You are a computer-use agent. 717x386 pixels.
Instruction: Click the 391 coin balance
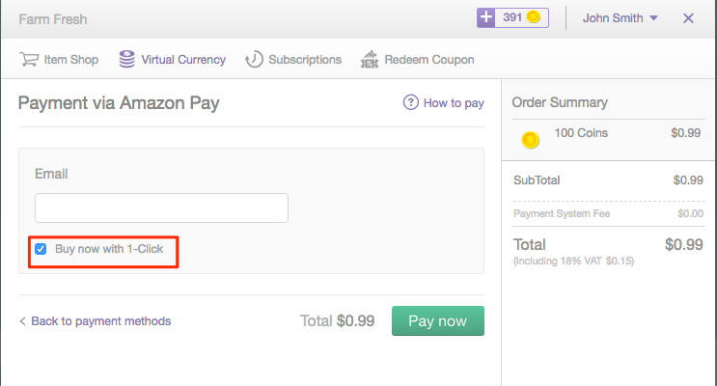512,17
